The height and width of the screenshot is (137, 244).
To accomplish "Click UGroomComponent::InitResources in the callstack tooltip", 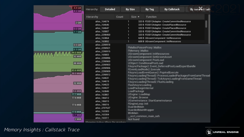I will [x=149, y=54].
